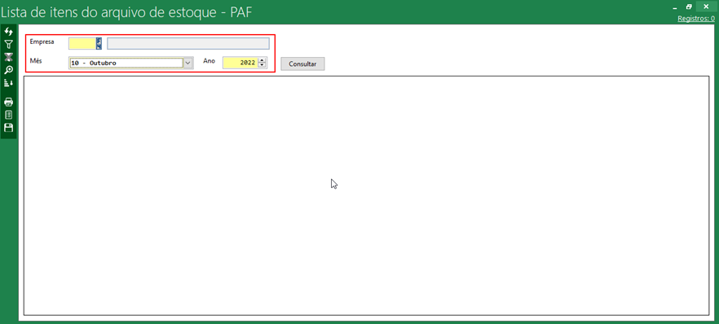719x324 pixels.
Task: Clear filter with crossed funnel icon
Action: pos(8,57)
